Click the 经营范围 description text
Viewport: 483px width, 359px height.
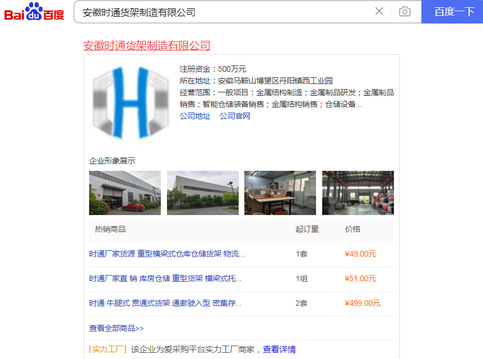click(287, 99)
